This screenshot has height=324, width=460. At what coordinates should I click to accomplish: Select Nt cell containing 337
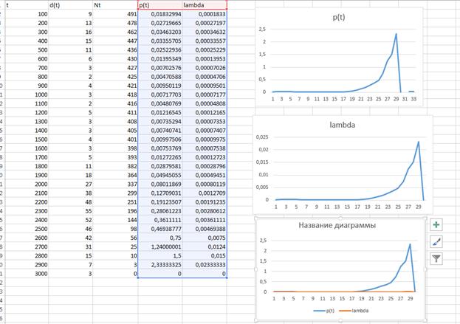coord(115,184)
